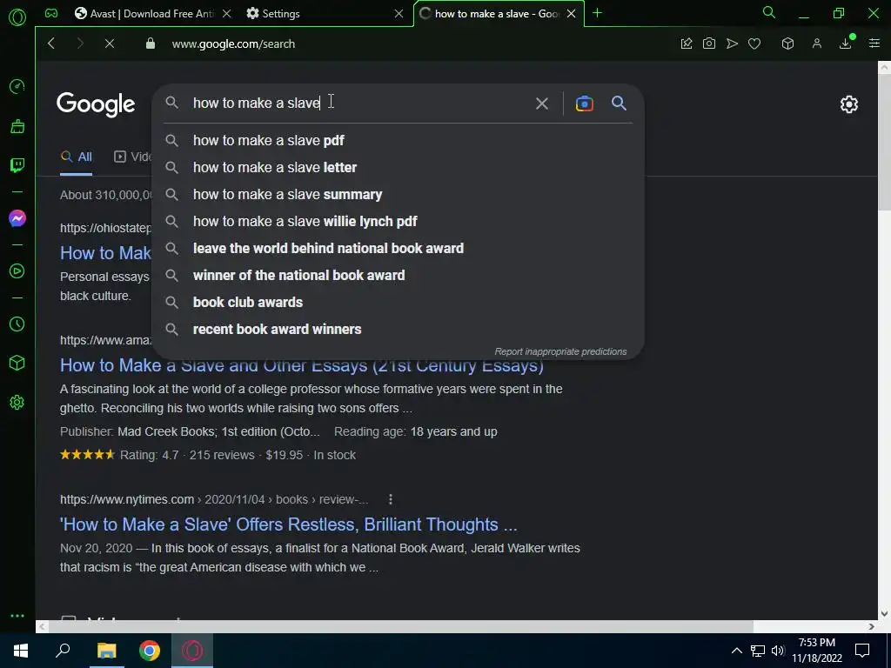This screenshot has width=891, height=668.
Task: Click 'Report inappropriate predictions' link
Action: [x=560, y=351]
